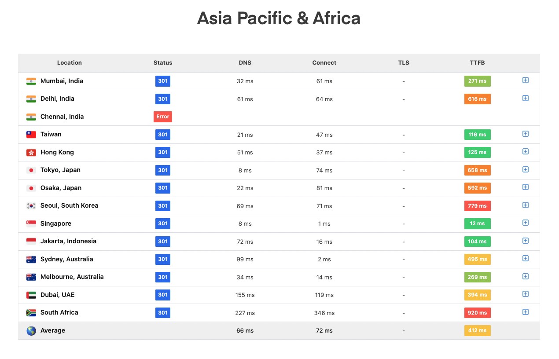The image size is (559, 359).
Task: Click the green 12 ms TTFB badge
Action: click(x=477, y=223)
